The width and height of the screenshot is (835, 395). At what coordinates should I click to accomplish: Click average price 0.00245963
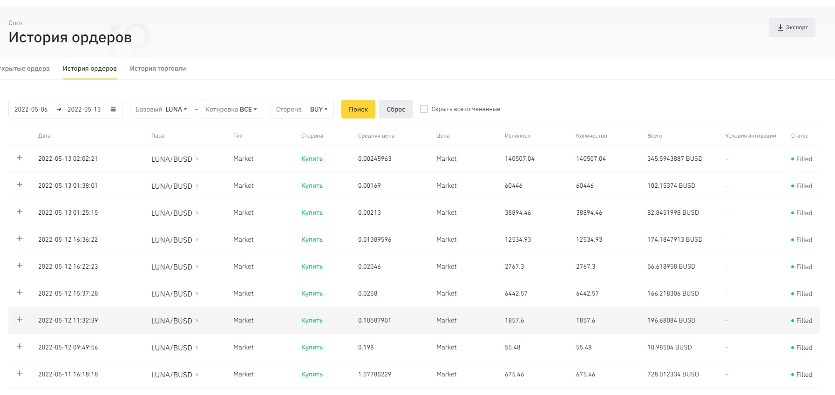click(375, 158)
